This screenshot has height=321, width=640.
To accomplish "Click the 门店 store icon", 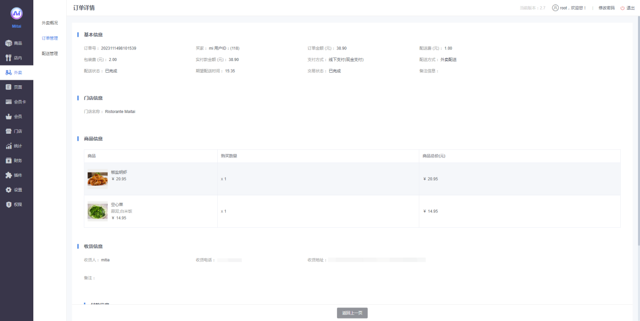I will coord(9,131).
